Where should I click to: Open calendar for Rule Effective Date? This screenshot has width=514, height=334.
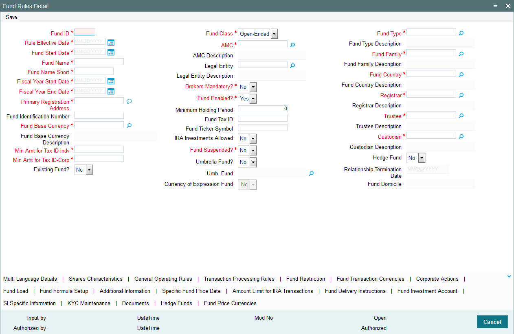pyautogui.click(x=111, y=42)
